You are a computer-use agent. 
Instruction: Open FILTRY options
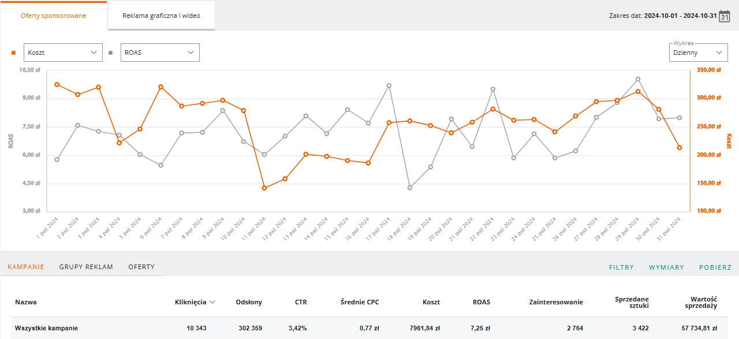click(x=621, y=267)
